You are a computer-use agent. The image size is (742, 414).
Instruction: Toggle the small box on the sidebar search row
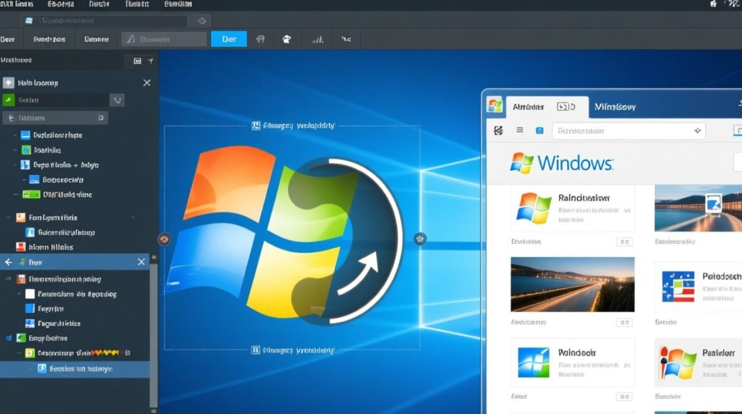pyautogui.click(x=101, y=118)
